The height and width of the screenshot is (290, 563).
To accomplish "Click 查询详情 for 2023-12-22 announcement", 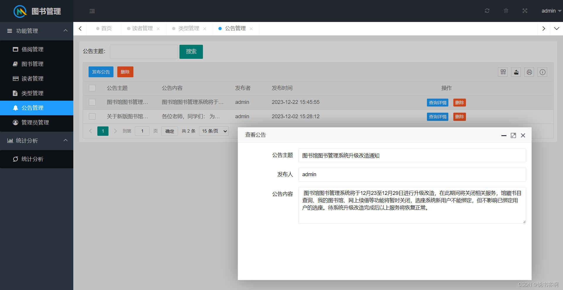I will 437,103.
